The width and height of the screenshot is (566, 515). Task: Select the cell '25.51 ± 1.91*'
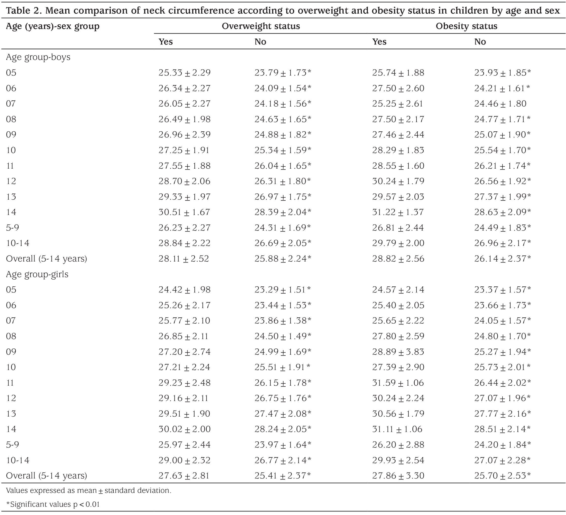[x=282, y=367]
